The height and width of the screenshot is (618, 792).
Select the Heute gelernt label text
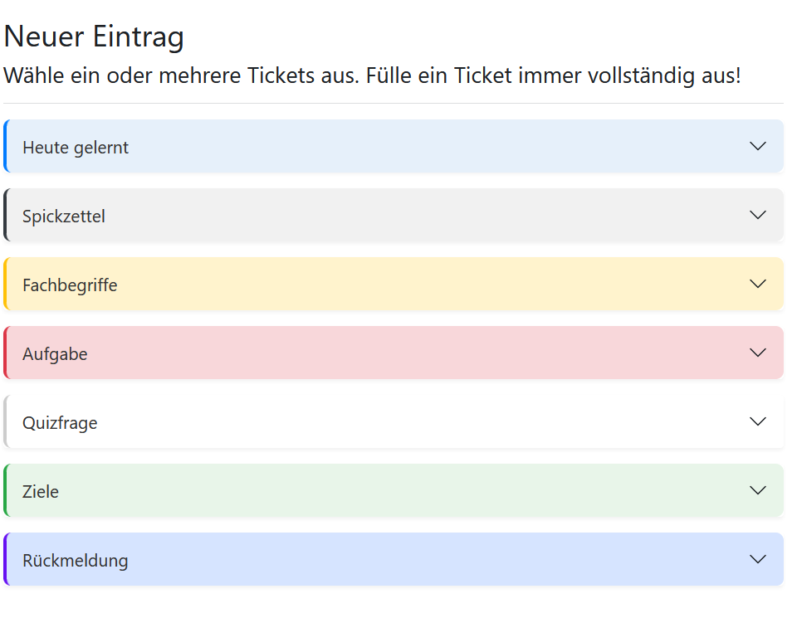(76, 148)
